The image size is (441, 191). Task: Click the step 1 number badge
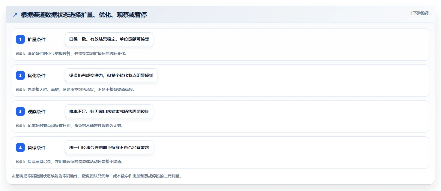[20, 39]
